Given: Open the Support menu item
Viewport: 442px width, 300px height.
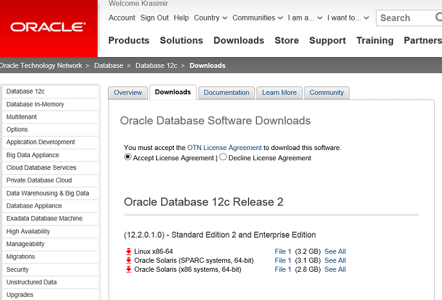Looking at the screenshot, I should [x=327, y=40].
